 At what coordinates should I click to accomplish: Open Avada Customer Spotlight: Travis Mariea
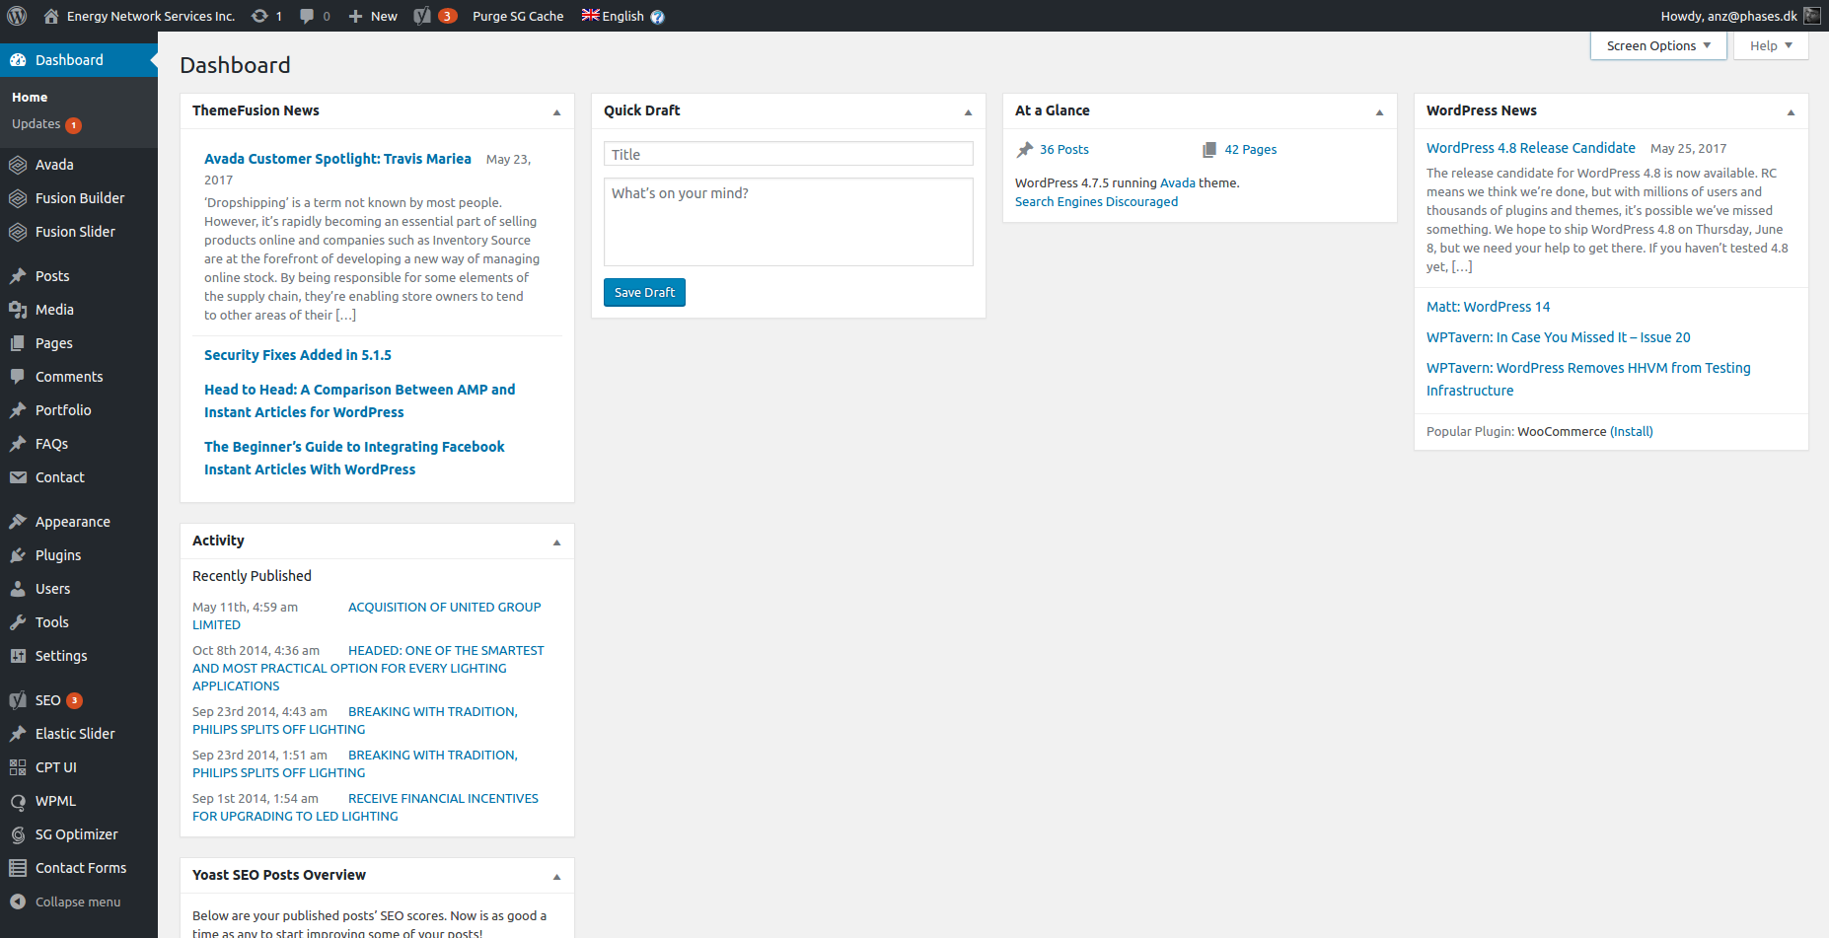[x=337, y=159]
